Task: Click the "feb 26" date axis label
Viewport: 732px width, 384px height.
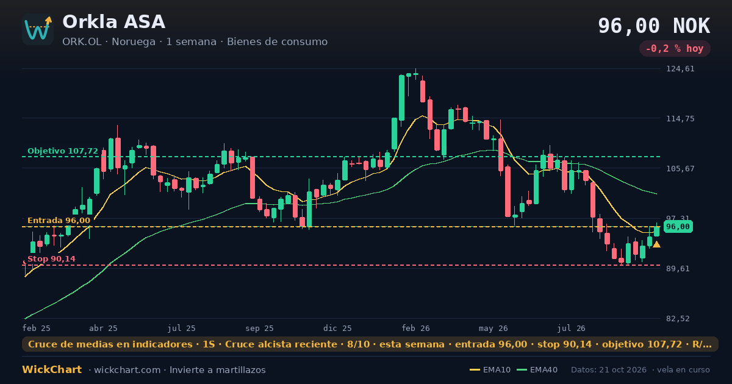Action: (416, 328)
